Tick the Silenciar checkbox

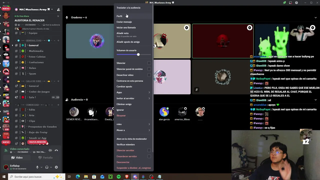click(x=149, y=63)
